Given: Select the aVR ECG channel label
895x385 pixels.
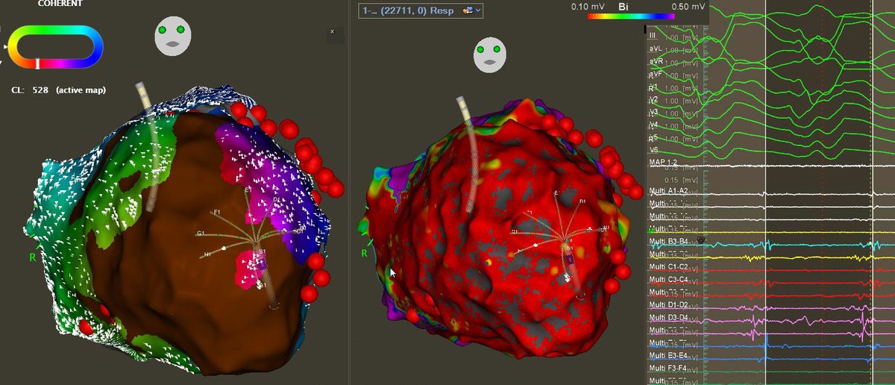Looking at the screenshot, I should [657, 61].
